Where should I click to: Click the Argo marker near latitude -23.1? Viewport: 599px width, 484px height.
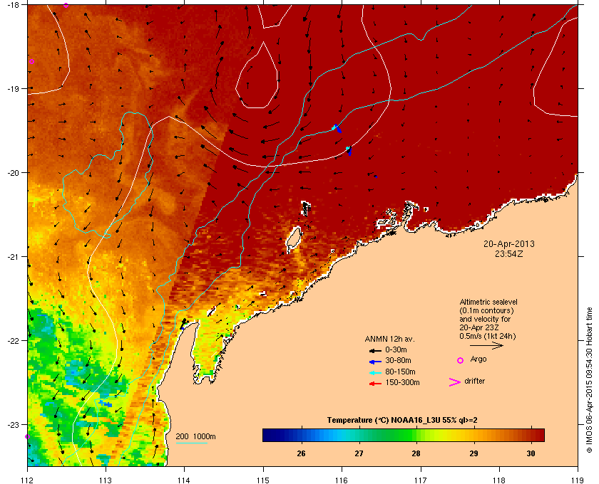27,437
